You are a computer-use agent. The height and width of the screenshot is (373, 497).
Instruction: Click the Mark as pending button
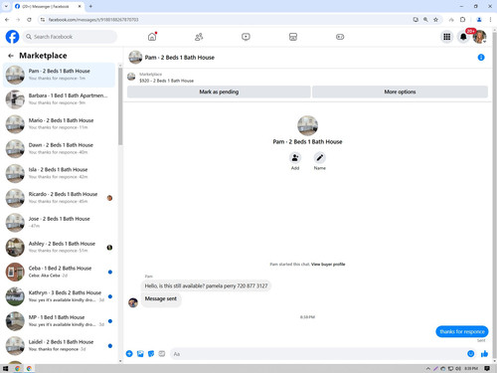tap(219, 92)
